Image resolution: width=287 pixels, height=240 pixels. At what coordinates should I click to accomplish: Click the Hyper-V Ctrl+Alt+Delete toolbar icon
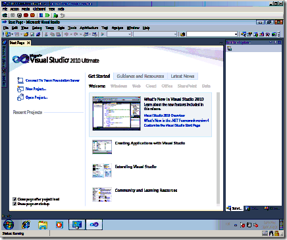click(5, 15)
